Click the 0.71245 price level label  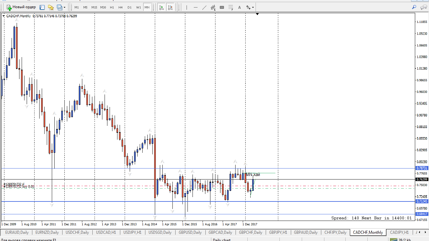tap(421, 201)
